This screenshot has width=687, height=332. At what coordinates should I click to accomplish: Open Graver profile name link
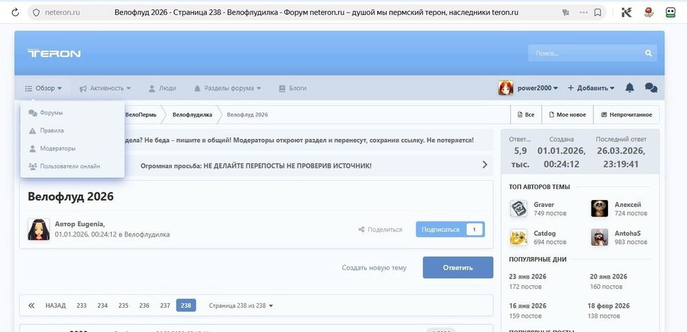point(543,205)
